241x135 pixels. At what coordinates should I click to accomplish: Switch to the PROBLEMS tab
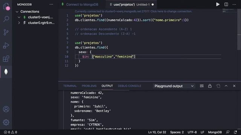click(x=89, y=86)
